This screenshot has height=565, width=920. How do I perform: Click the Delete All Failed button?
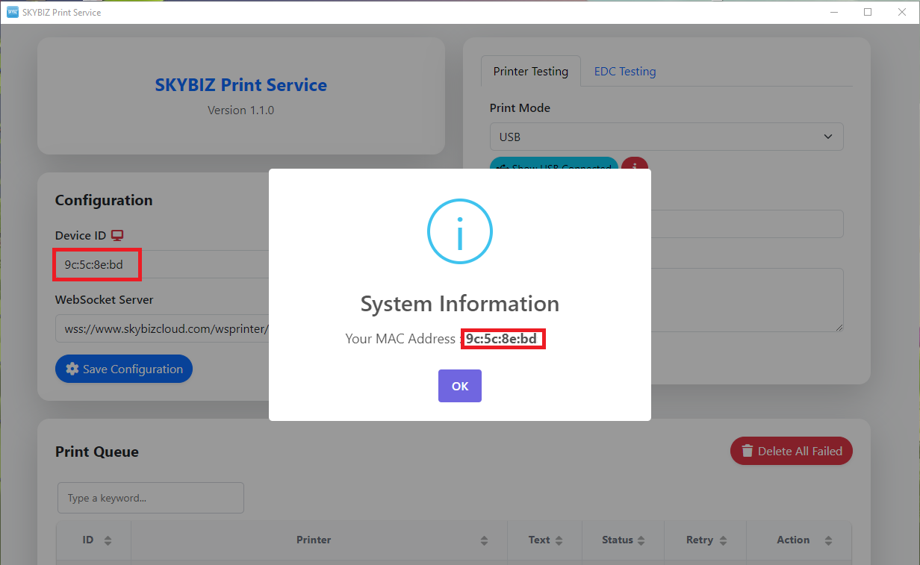791,451
